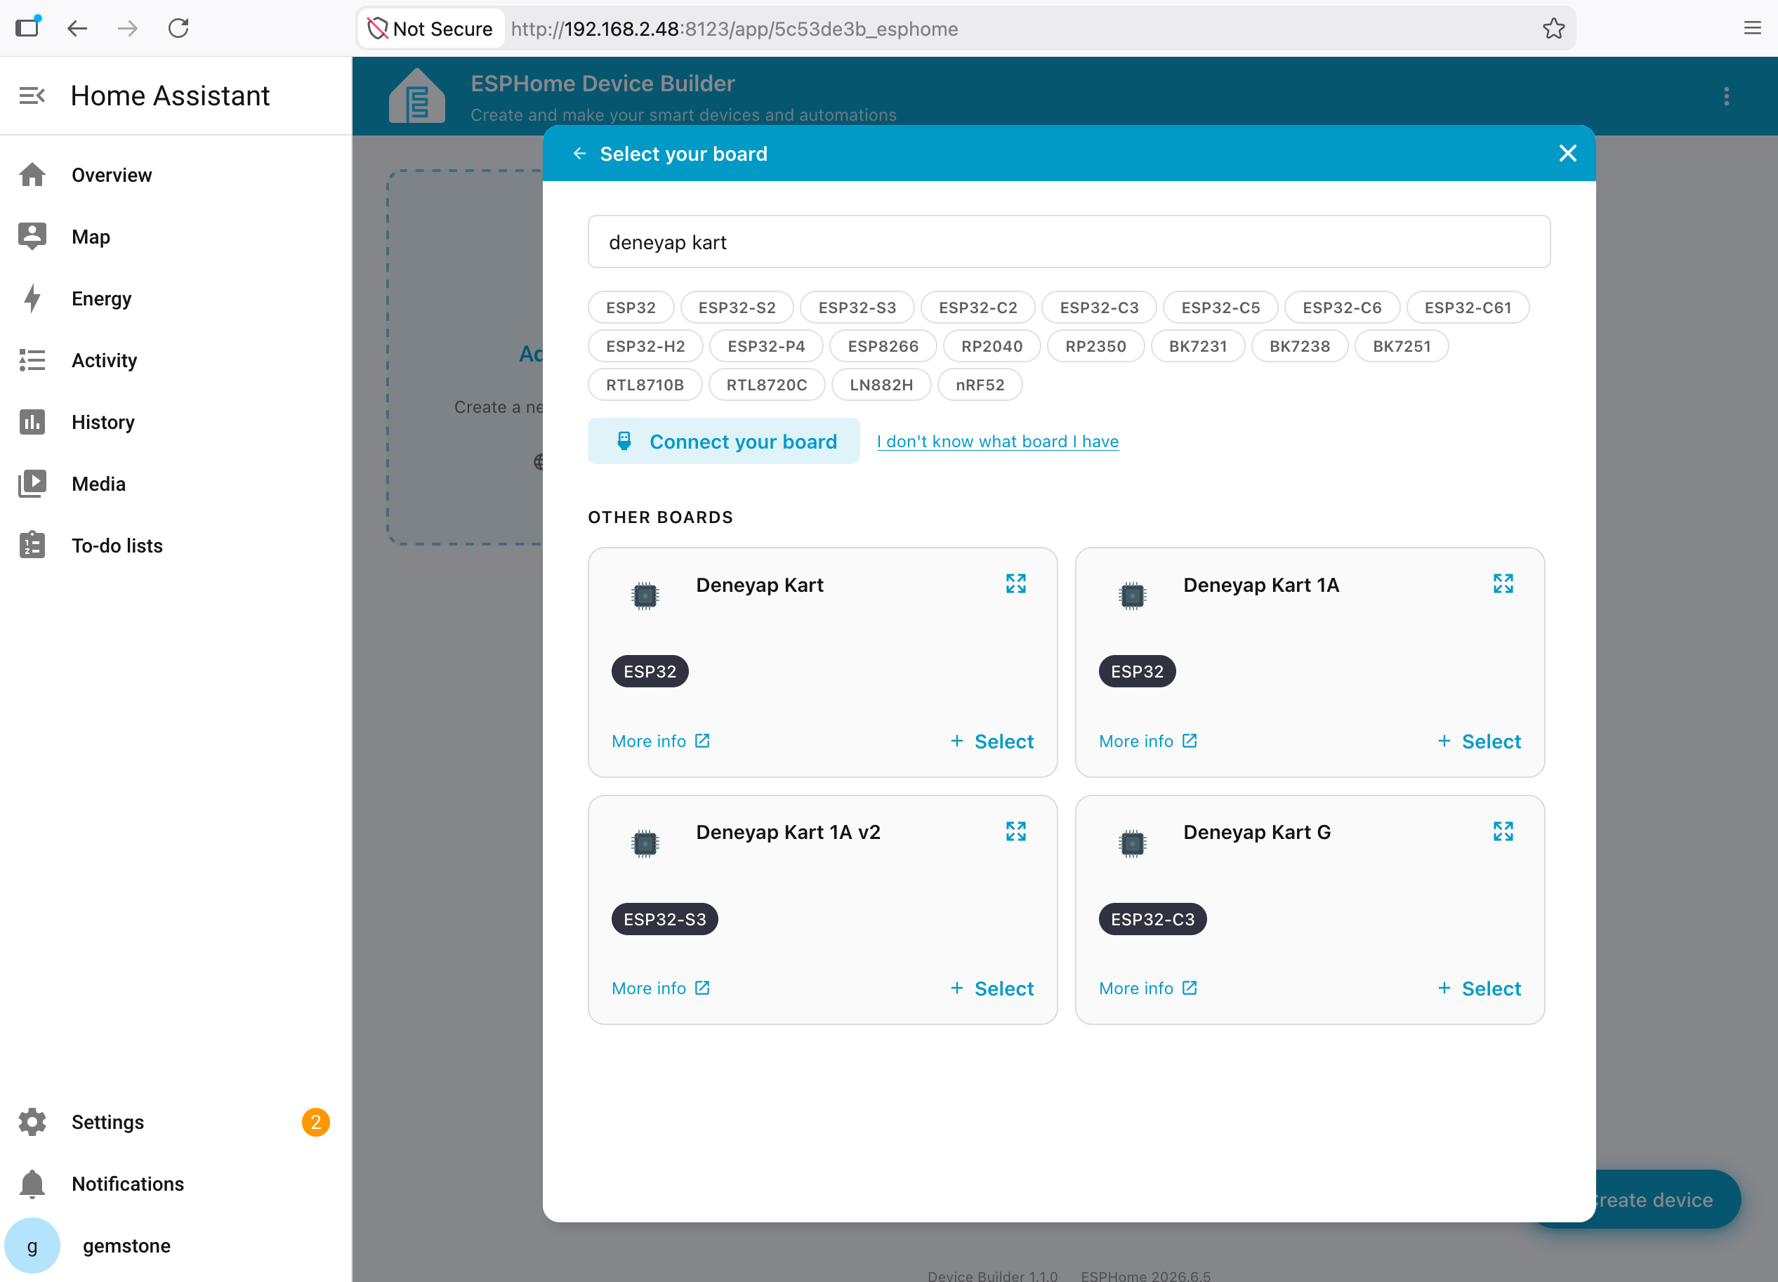The image size is (1778, 1282).
Task: Click the browser address bar URL
Action: tap(734, 29)
